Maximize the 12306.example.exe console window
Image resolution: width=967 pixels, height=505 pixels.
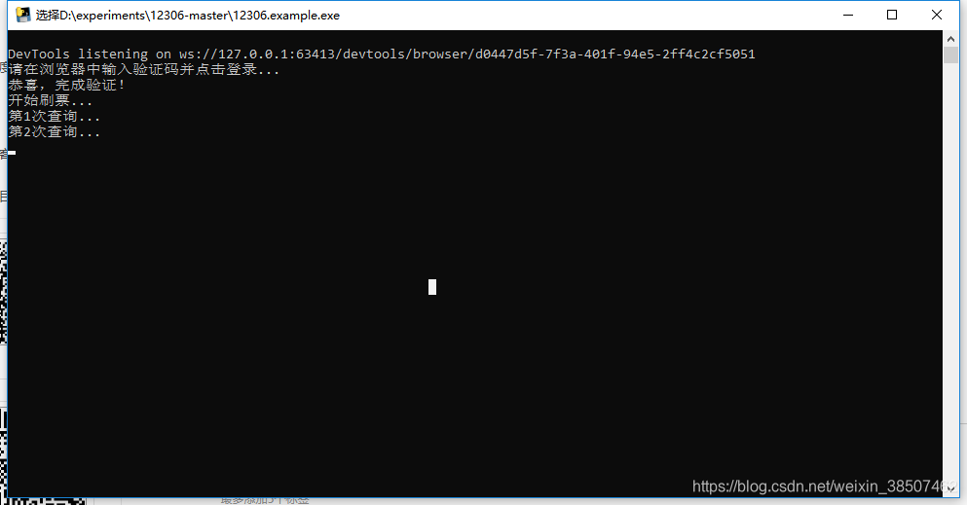tap(892, 15)
